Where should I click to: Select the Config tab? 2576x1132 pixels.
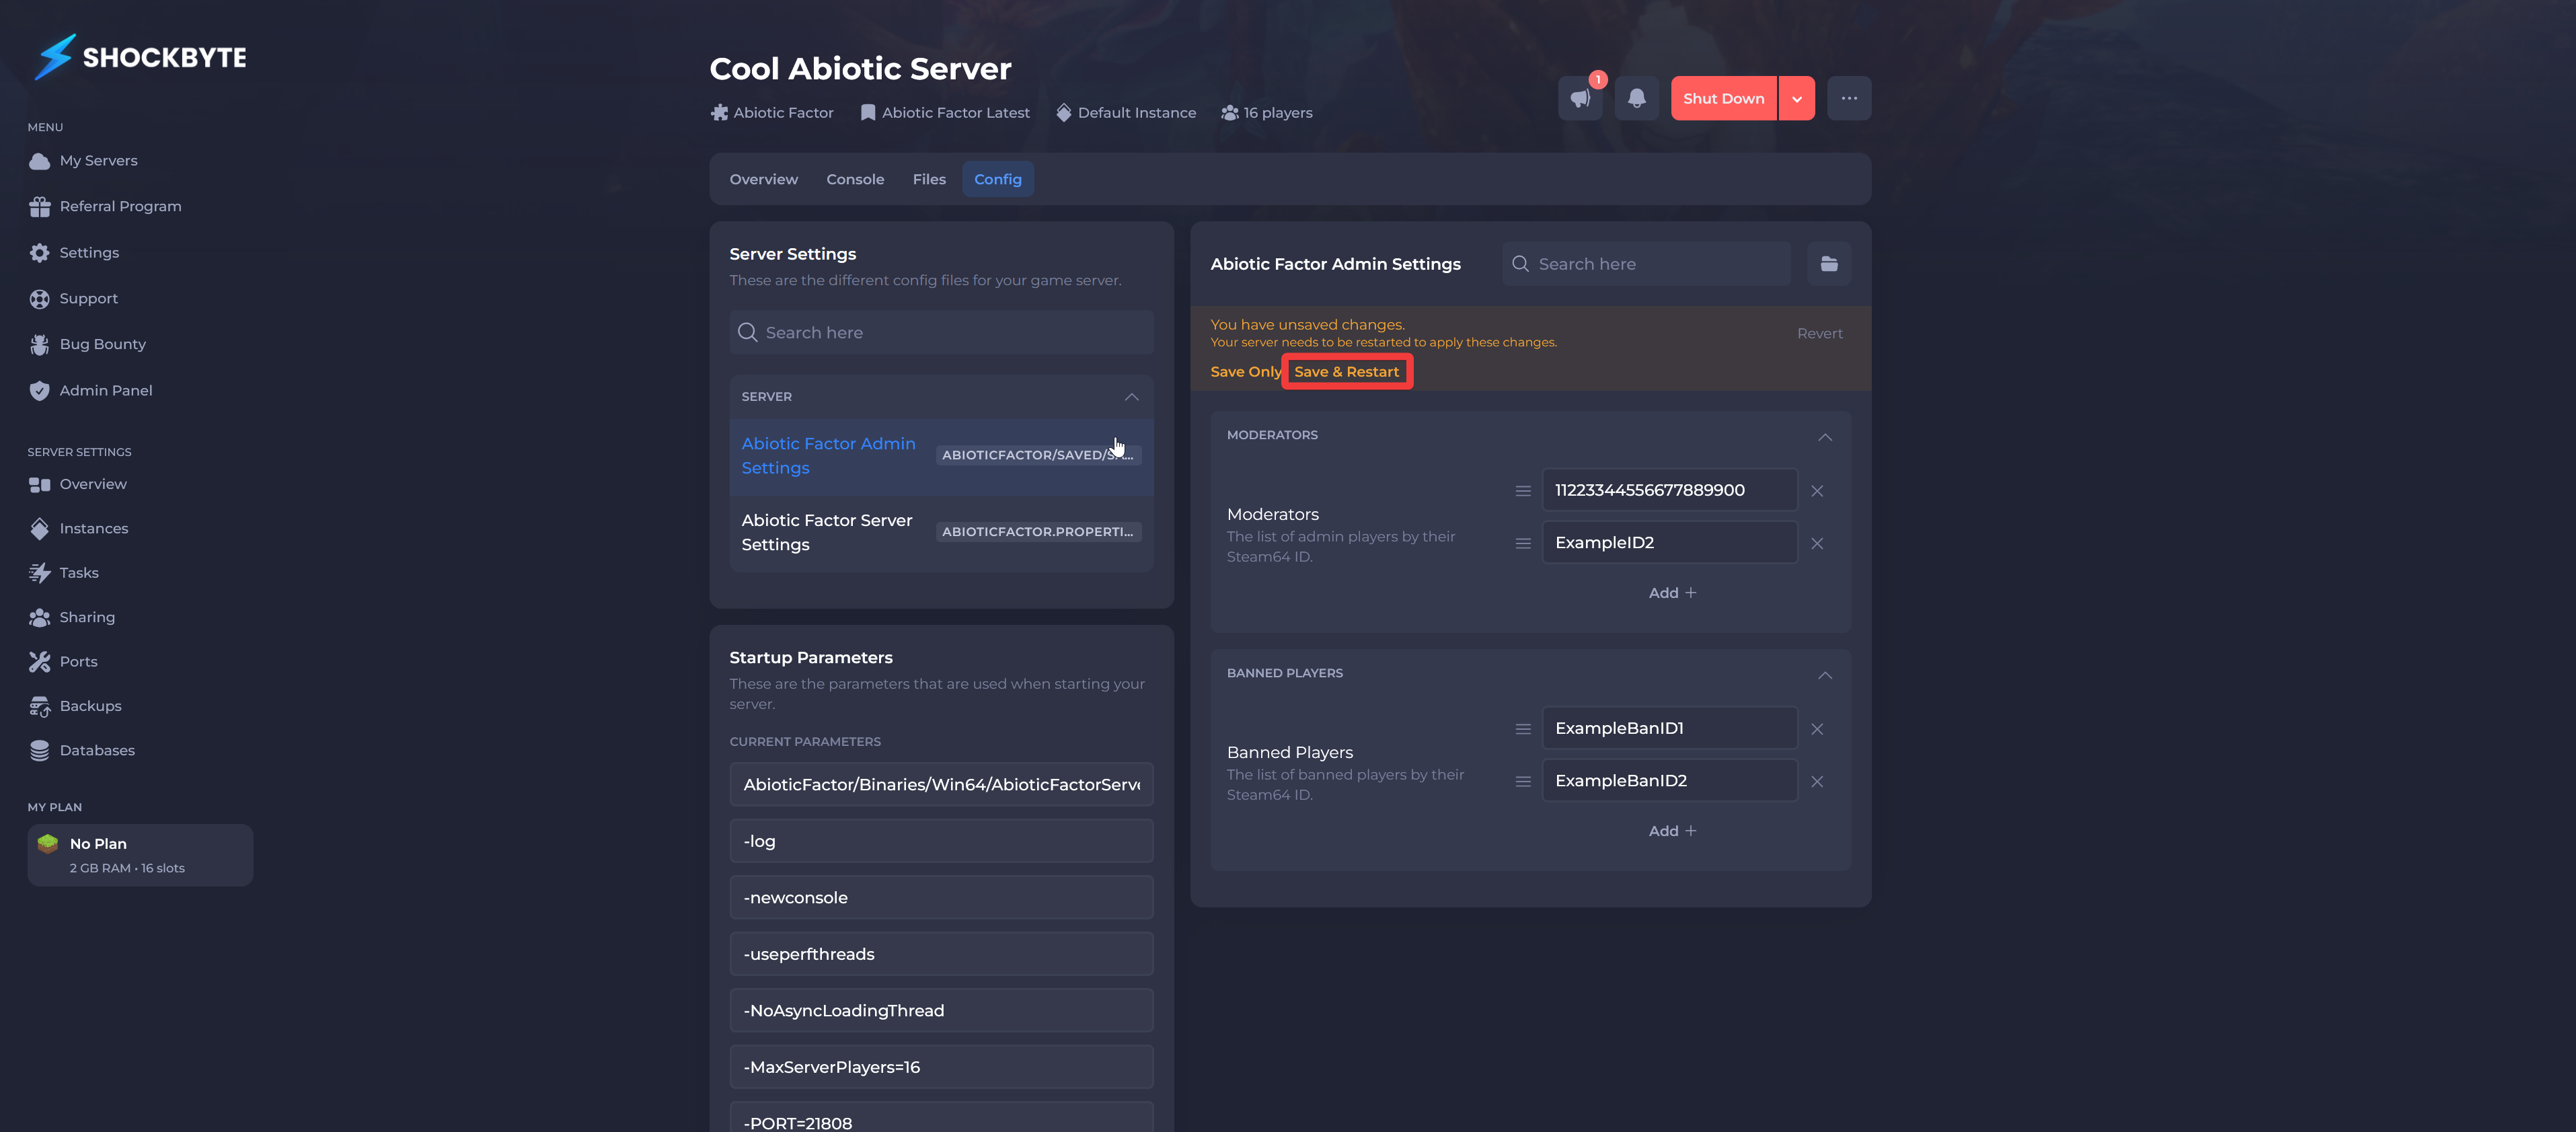997,179
